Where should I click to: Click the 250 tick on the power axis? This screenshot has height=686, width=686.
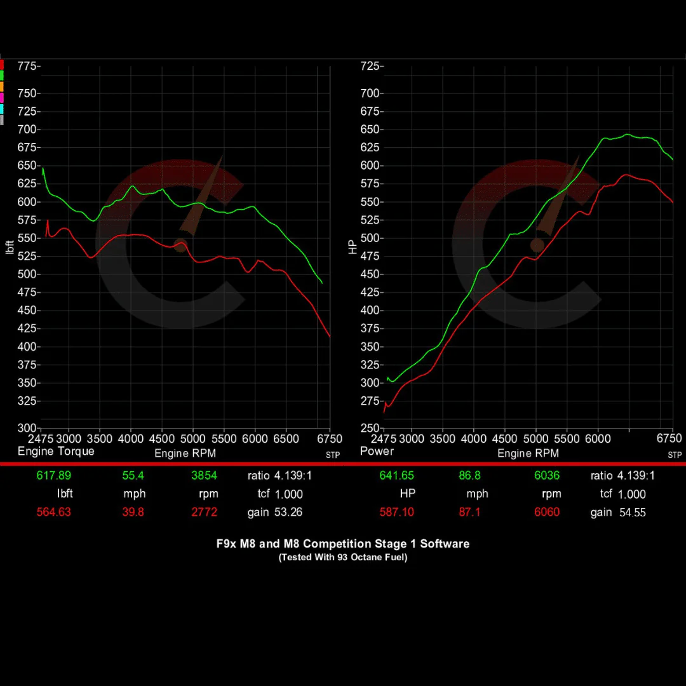370,428
